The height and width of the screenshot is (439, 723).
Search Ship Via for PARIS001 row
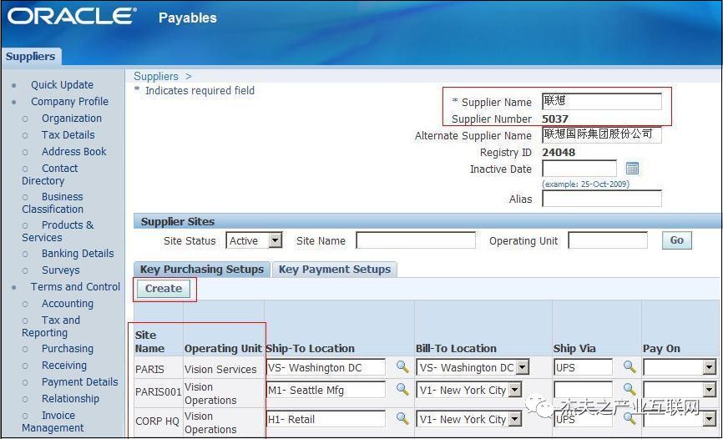coord(629,390)
